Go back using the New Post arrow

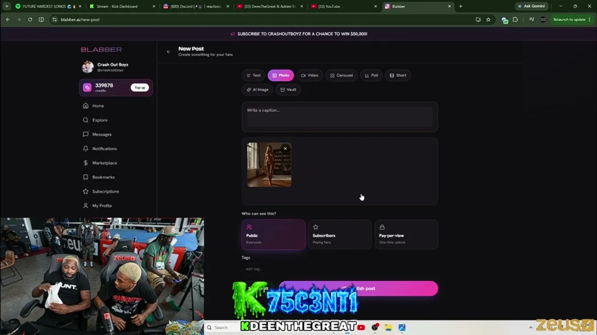pos(168,52)
